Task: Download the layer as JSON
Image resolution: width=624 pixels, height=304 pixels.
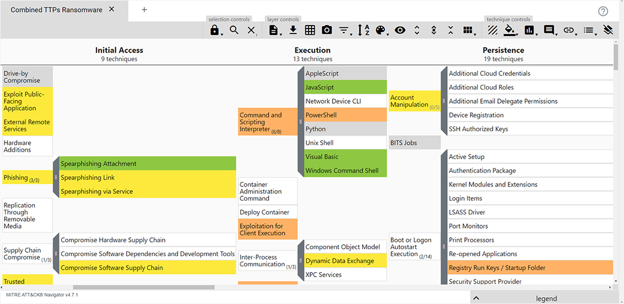Action: tap(293, 30)
